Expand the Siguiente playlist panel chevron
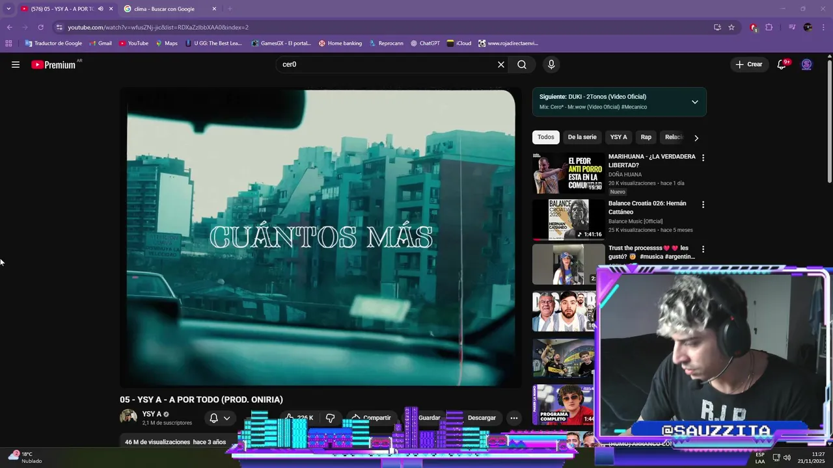833x468 pixels. tap(695, 102)
